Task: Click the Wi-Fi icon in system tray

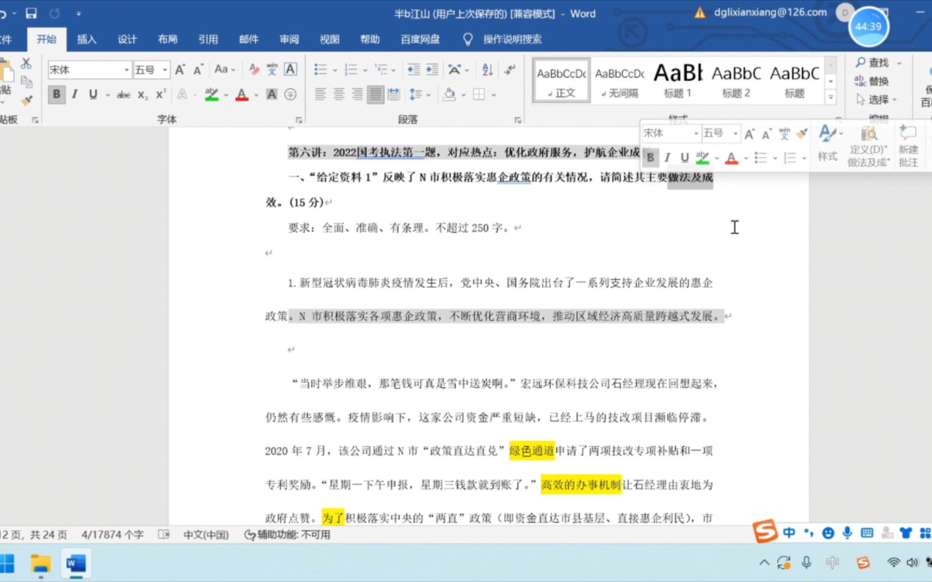Action: 894,563
